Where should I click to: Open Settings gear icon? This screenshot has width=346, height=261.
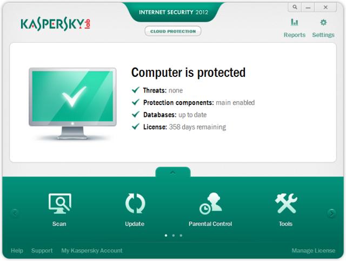point(323,22)
